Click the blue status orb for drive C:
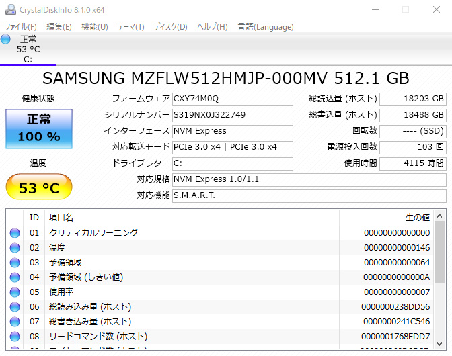The image size is (452, 356). pyautogui.click(x=5, y=39)
